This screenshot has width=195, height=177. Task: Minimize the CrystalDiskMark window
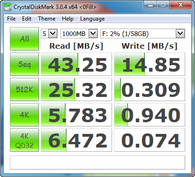tap(150, 5)
